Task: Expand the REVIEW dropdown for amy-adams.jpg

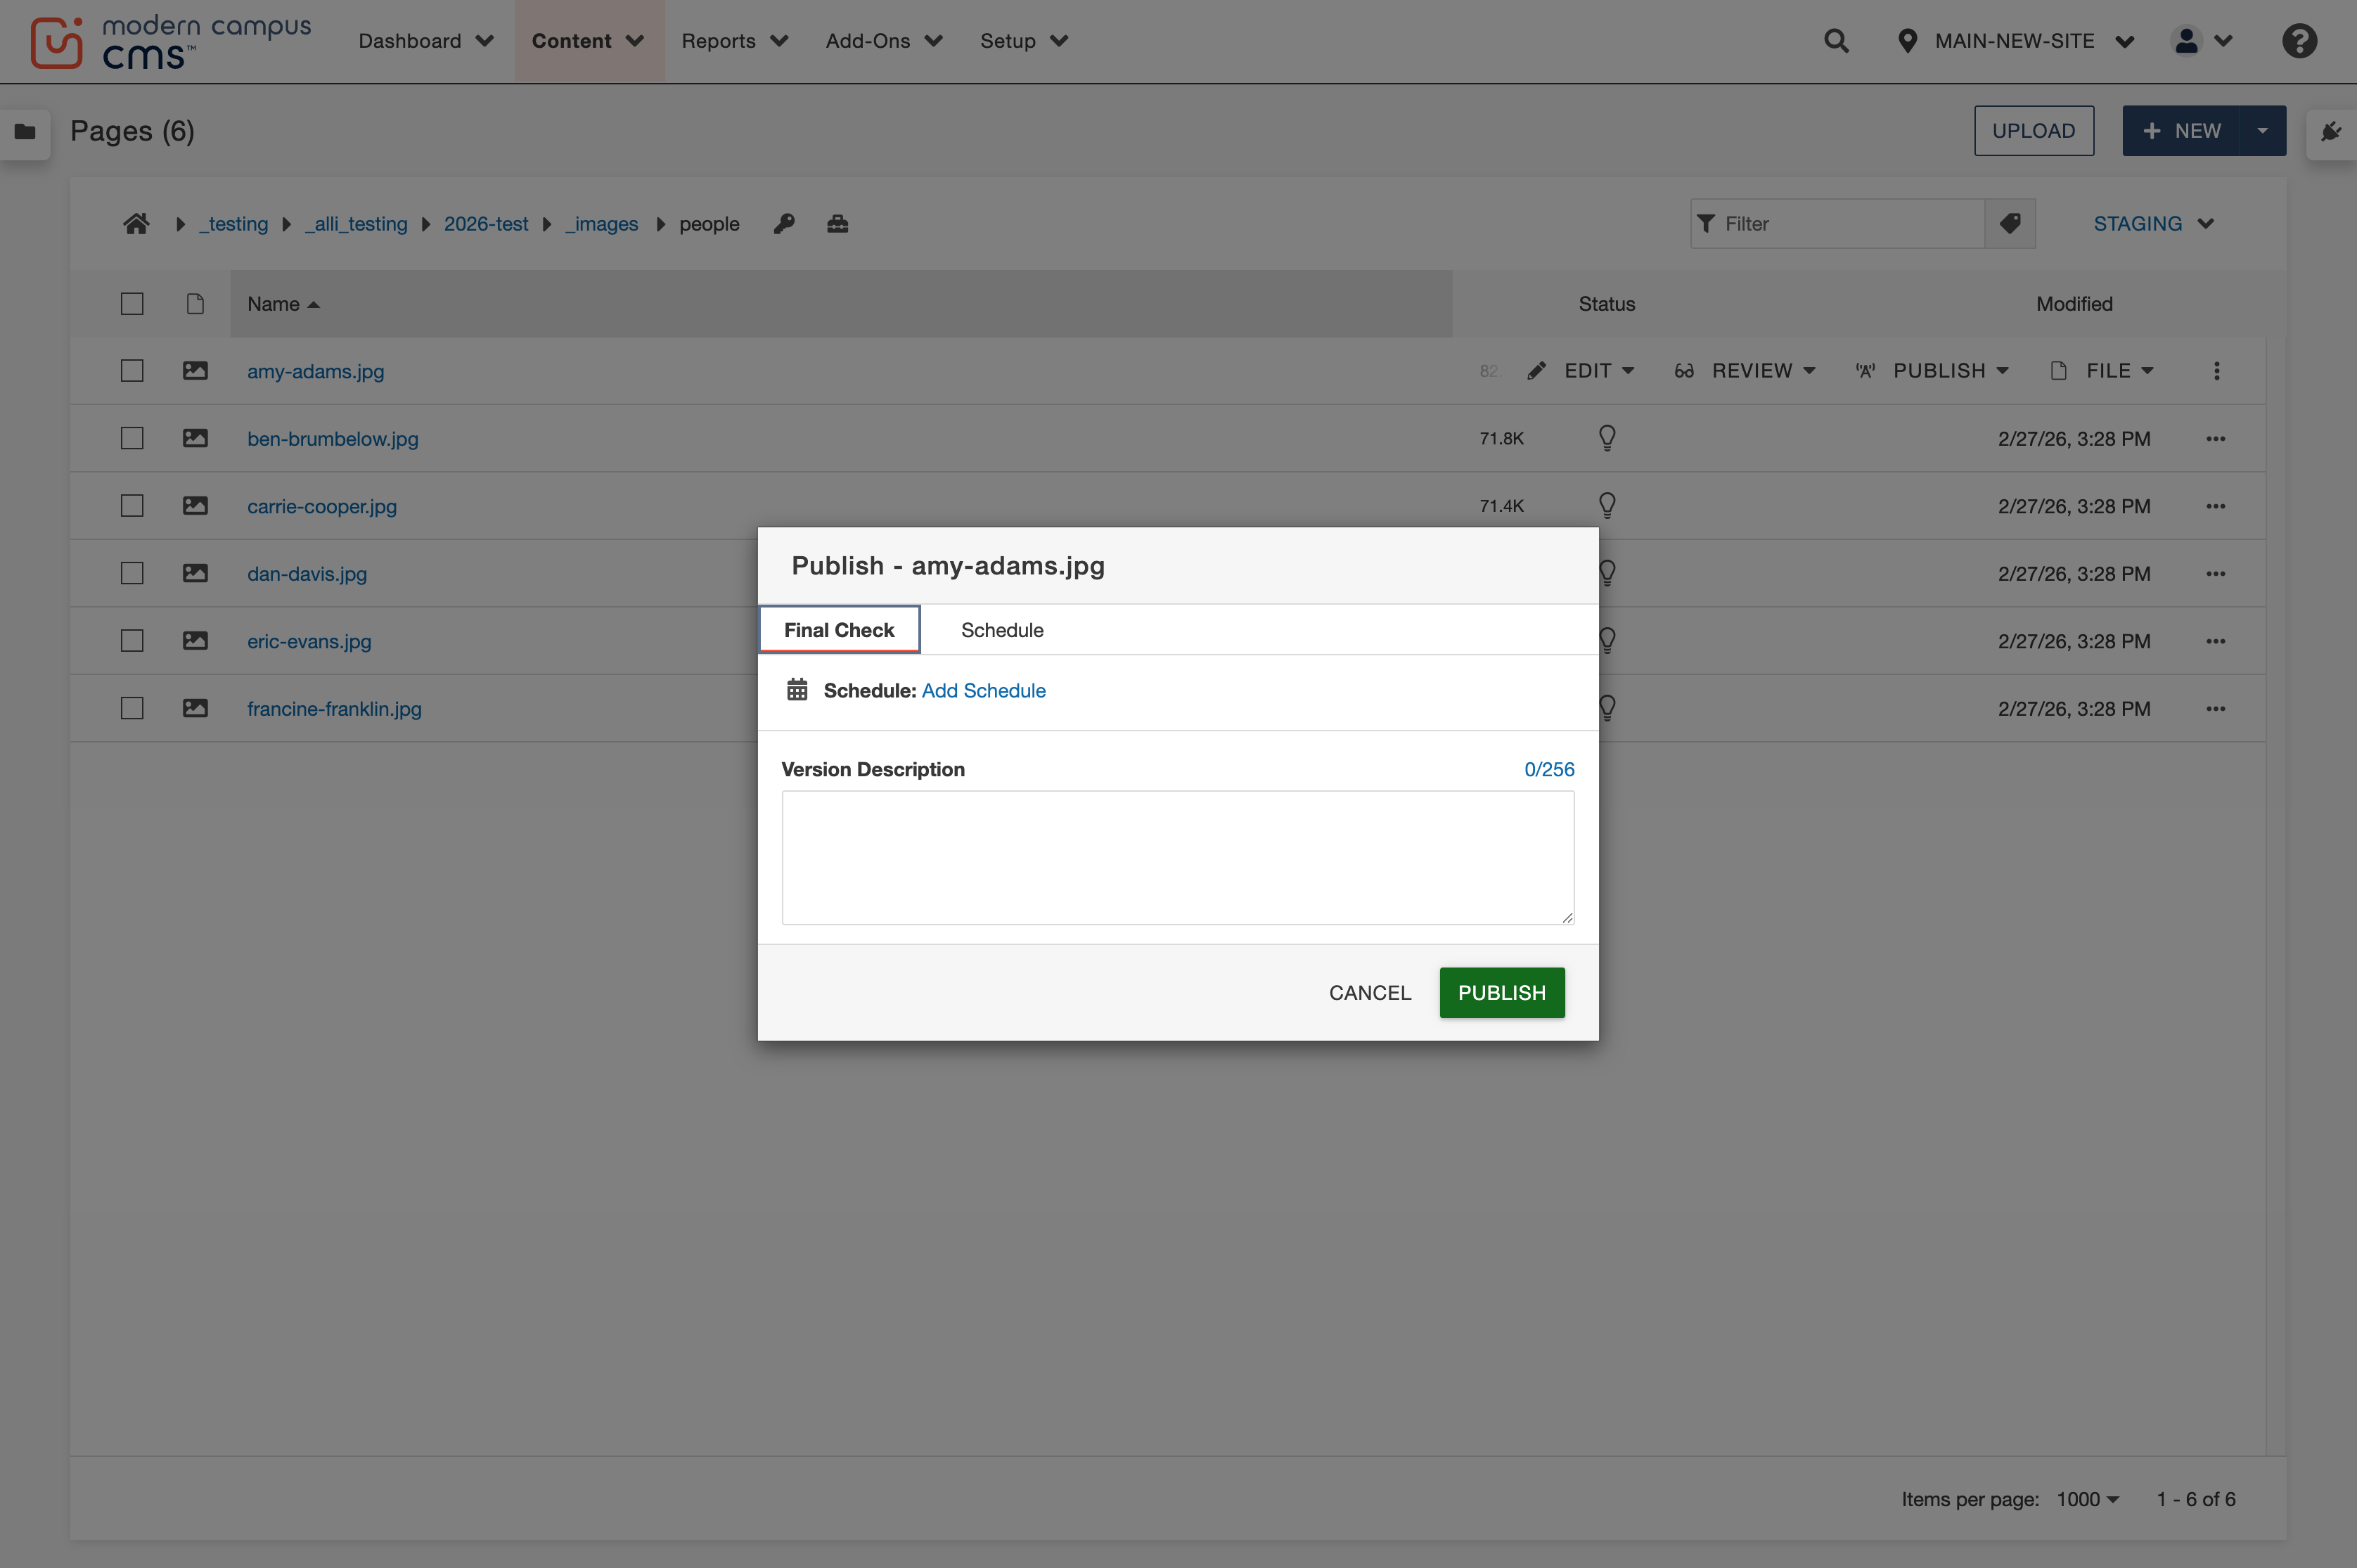Action: 1745,371
